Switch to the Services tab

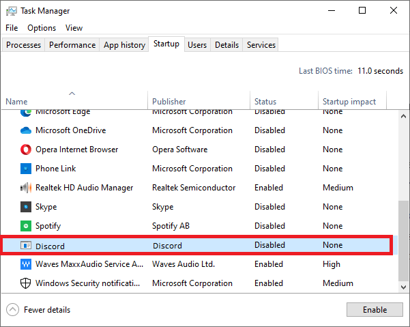tap(261, 45)
